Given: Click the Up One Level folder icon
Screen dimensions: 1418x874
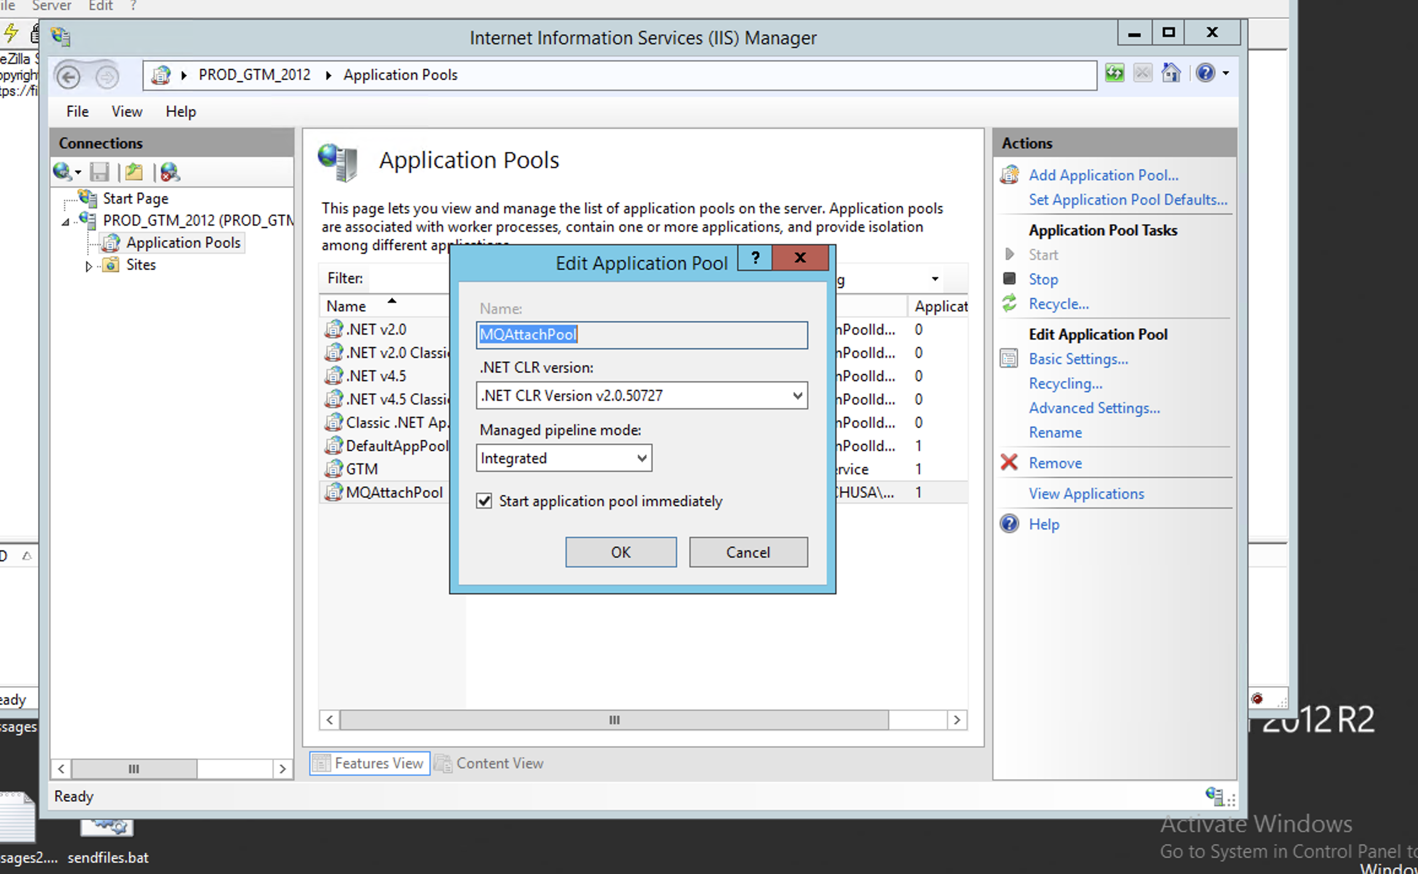Looking at the screenshot, I should pyautogui.click(x=134, y=173).
